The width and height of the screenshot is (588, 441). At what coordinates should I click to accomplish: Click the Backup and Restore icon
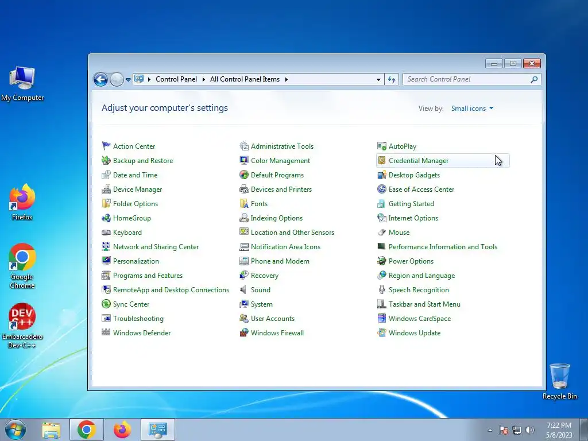point(106,160)
